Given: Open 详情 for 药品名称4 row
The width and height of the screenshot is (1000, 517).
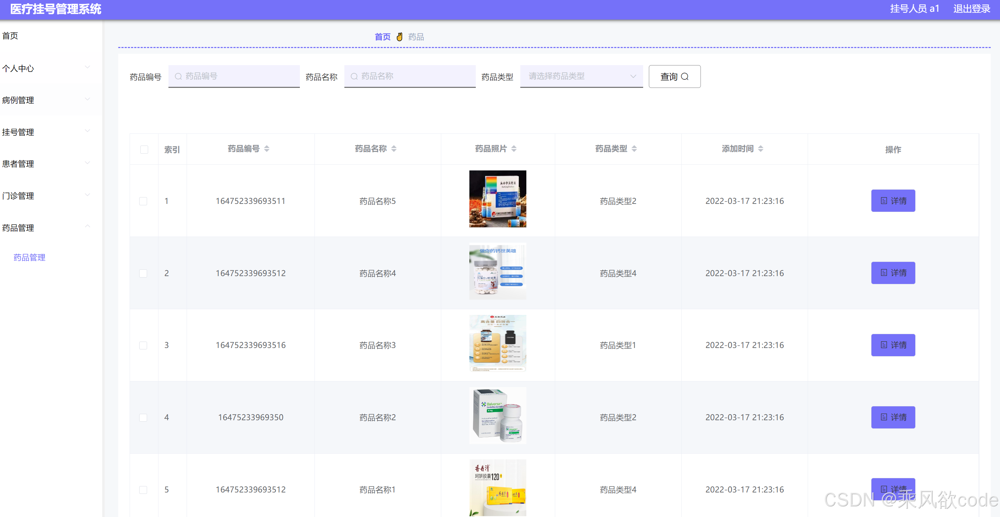Looking at the screenshot, I should point(892,273).
